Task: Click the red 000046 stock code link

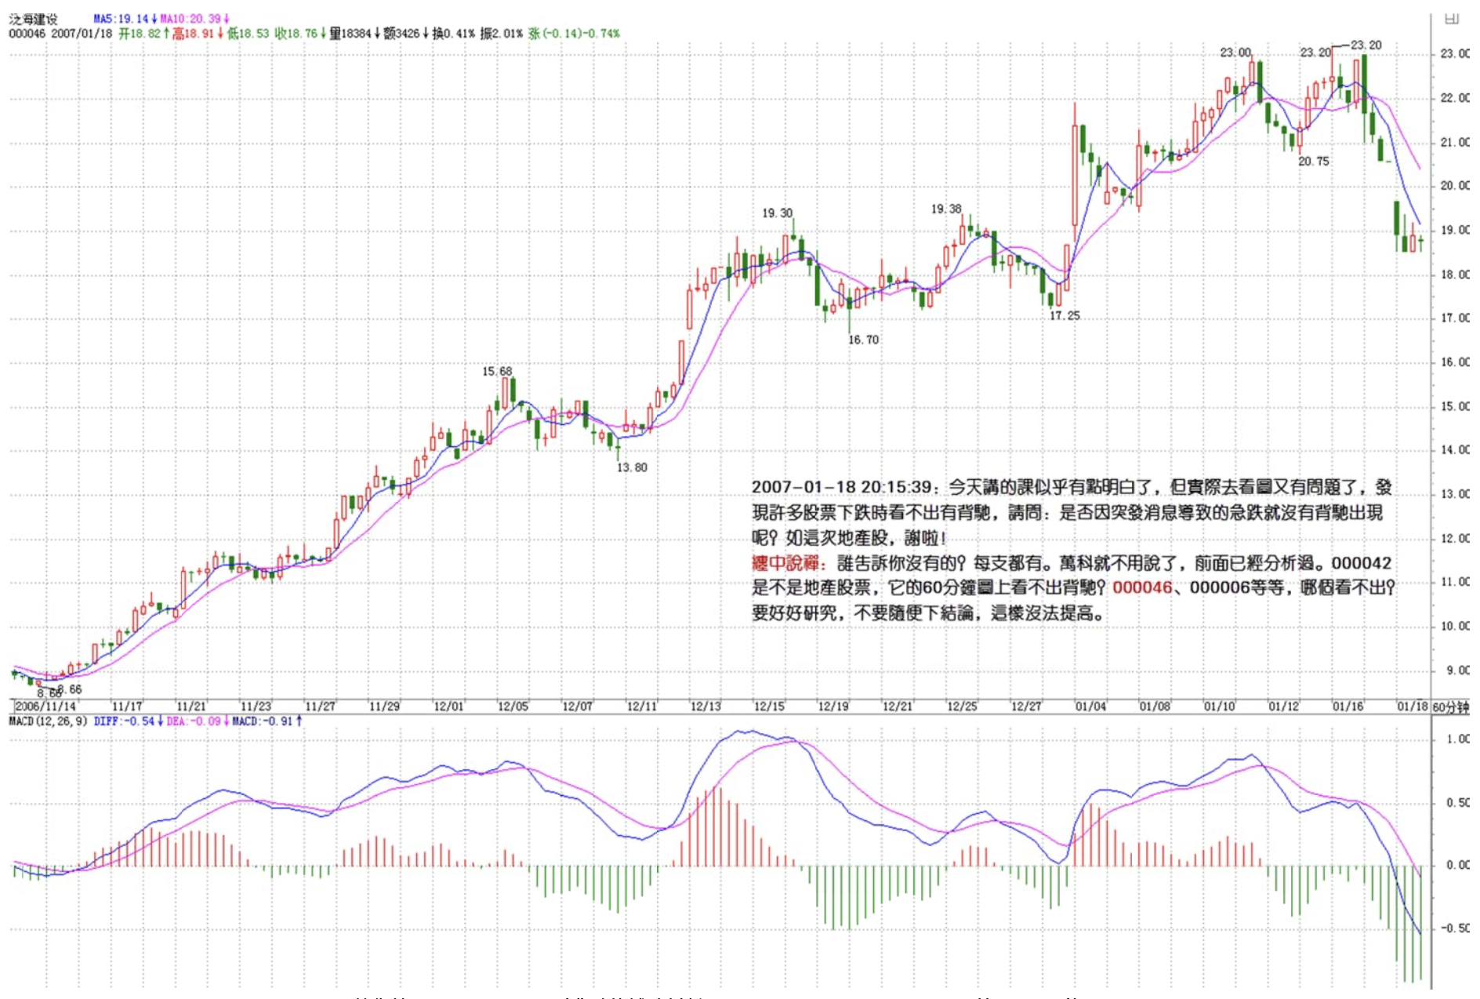Action: point(1142,587)
